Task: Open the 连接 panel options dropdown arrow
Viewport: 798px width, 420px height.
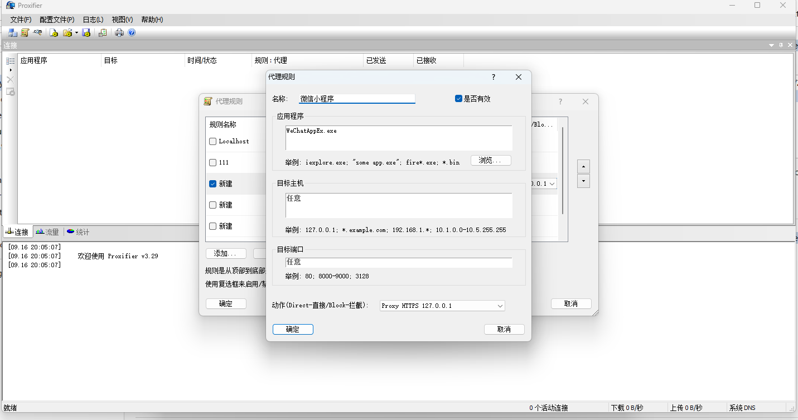Action: click(x=772, y=45)
